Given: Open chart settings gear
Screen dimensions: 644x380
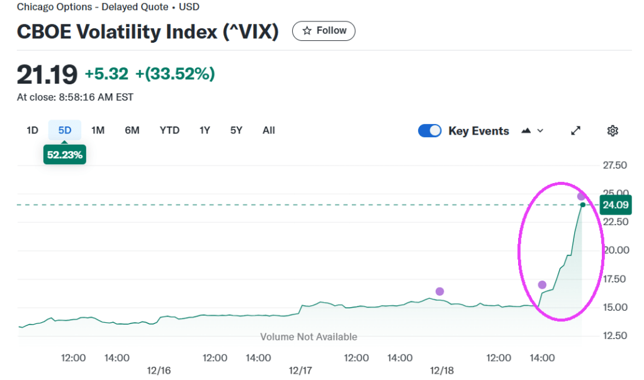Looking at the screenshot, I should [613, 131].
